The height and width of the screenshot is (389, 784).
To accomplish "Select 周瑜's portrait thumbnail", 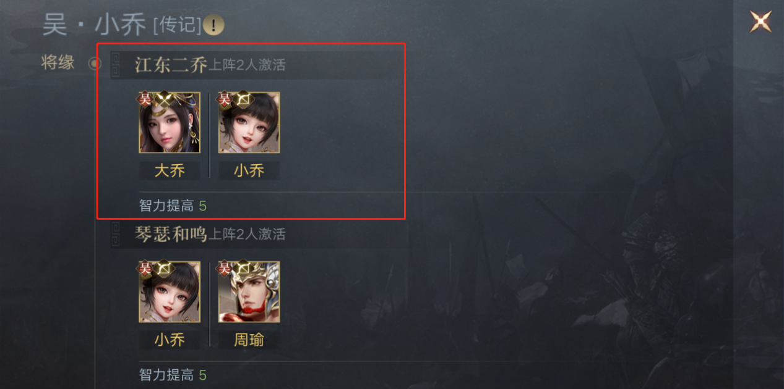I will [249, 291].
